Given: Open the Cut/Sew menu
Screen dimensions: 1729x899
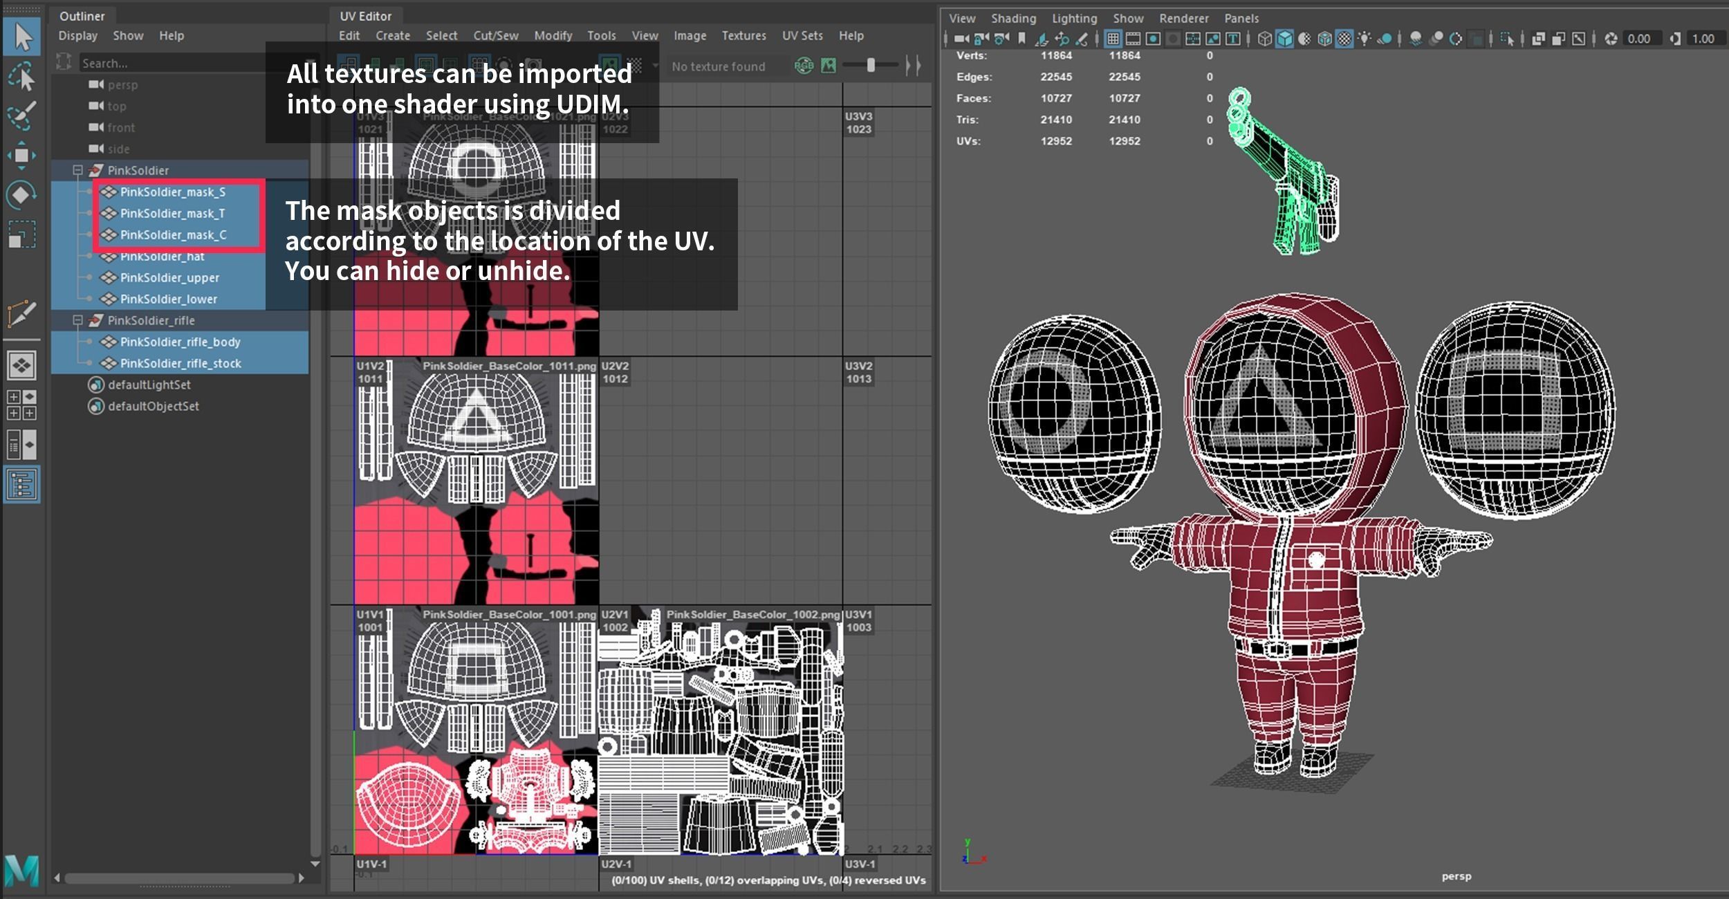Looking at the screenshot, I should pyautogui.click(x=495, y=35).
